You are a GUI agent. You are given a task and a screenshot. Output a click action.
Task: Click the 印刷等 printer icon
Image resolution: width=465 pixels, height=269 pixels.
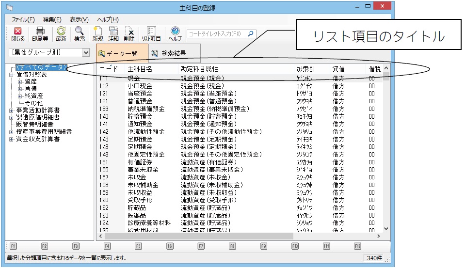click(x=40, y=34)
